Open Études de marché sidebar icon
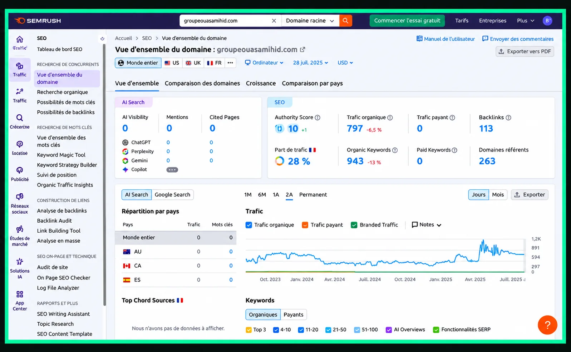This screenshot has width=571, height=352. tap(20, 229)
